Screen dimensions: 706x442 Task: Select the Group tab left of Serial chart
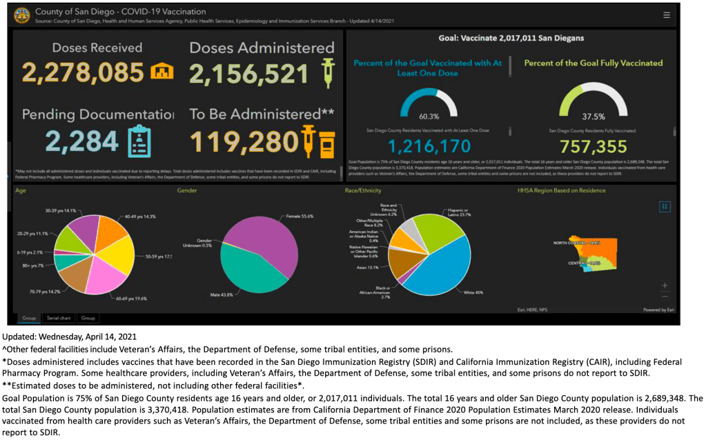tap(29, 318)
